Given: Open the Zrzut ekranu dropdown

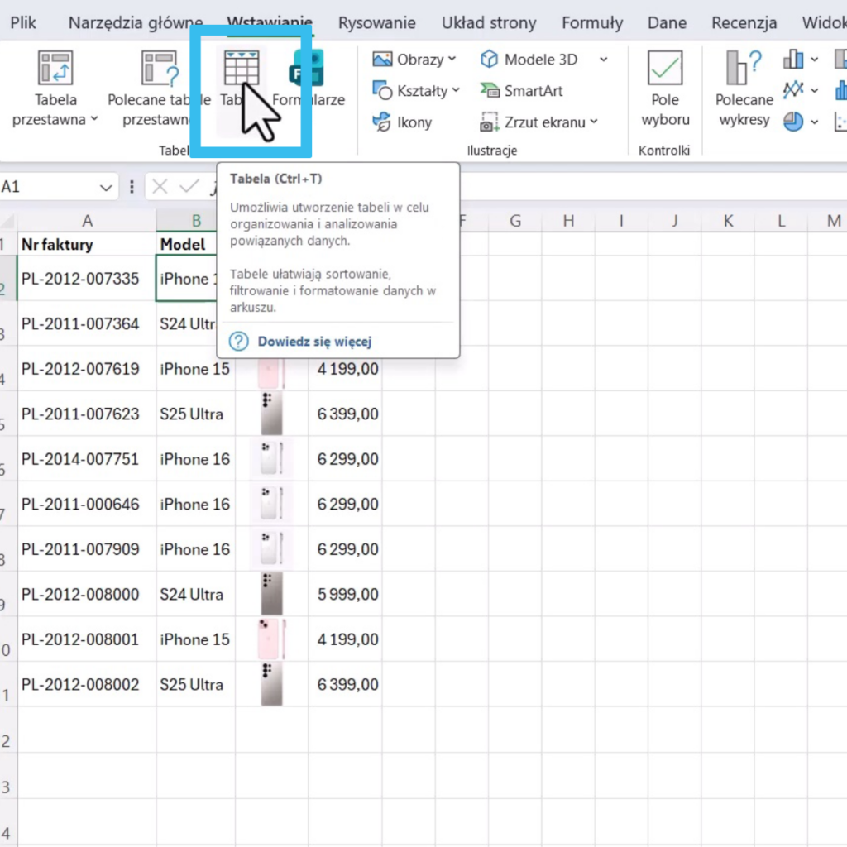Looking at the screenshot, I should point(593,122).
